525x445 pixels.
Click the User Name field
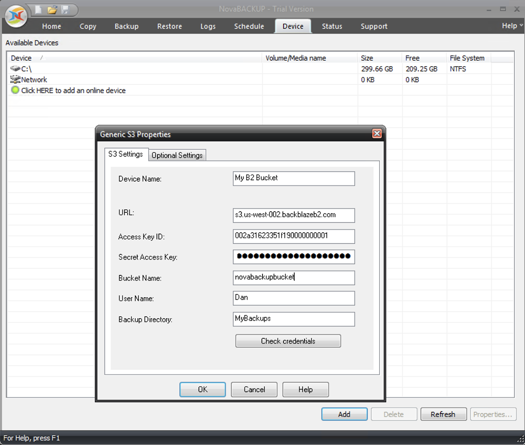click(294, 298)
